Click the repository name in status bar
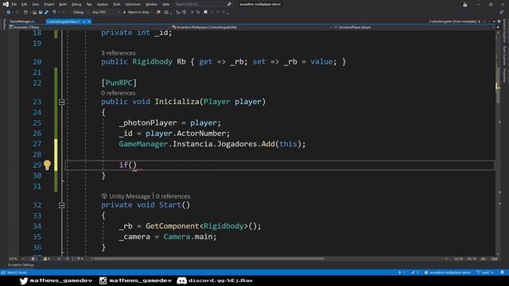The width and height of the screenshot is (509, 286). (x=447, y=272)
